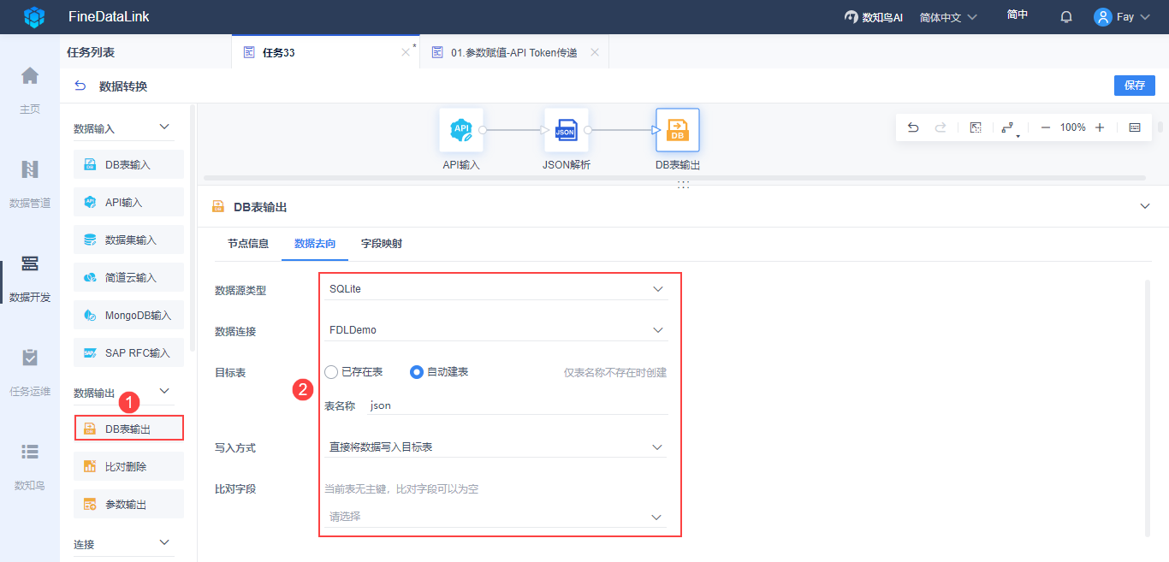
Task: Collapse the 数据输入 section
Action: pyautogui.click(x=165, y=127)
